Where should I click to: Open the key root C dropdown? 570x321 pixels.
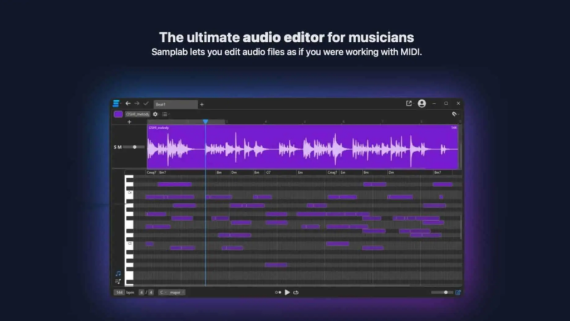pos(163,292)
